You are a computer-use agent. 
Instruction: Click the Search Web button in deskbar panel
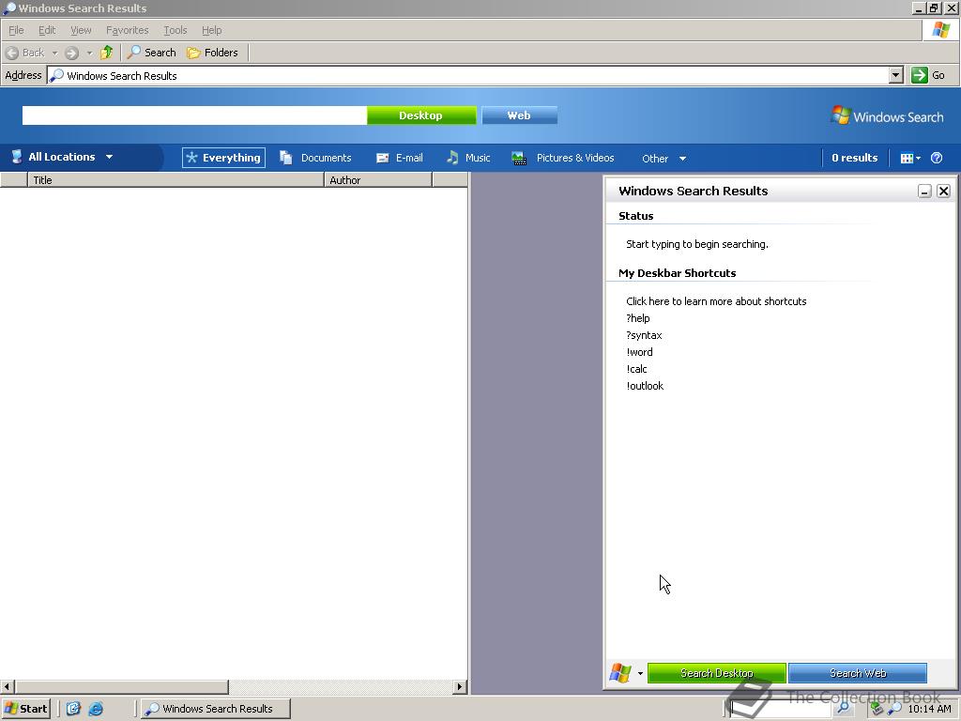(x=858, y=672)
